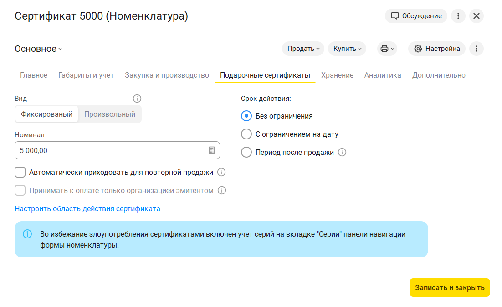The width and height of the screenshot is (502, 307).
Task: Click the Номинал value input field
Action: [109, 150]
